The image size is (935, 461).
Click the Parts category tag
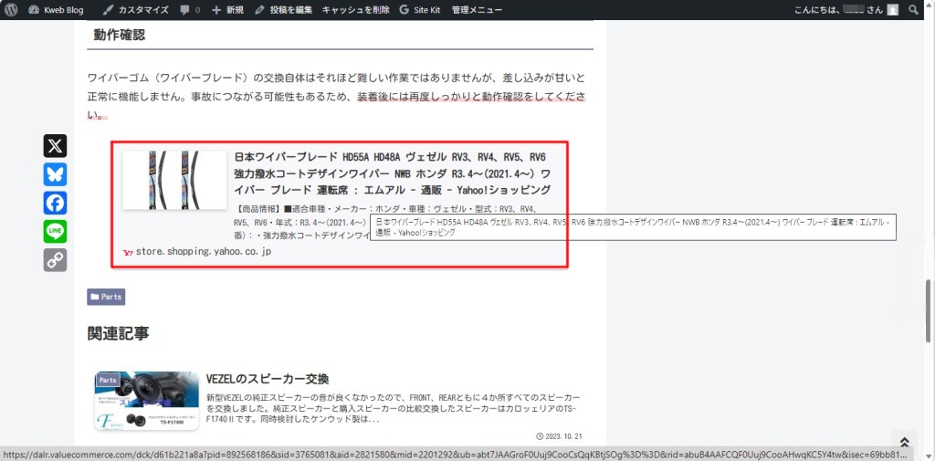(x=106, y=297)
